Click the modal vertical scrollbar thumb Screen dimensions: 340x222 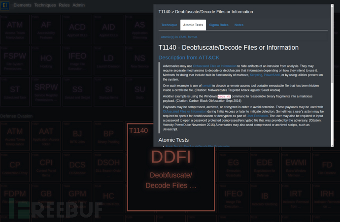(332, 45)
